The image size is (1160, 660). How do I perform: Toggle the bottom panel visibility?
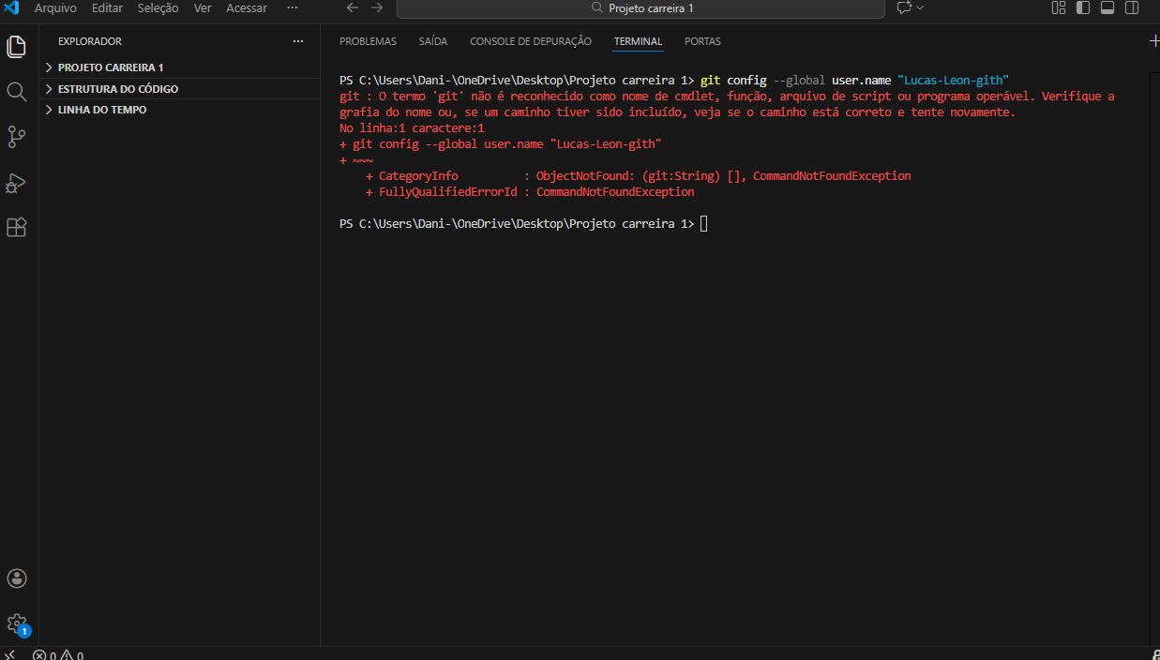(x=1107, y=7)
